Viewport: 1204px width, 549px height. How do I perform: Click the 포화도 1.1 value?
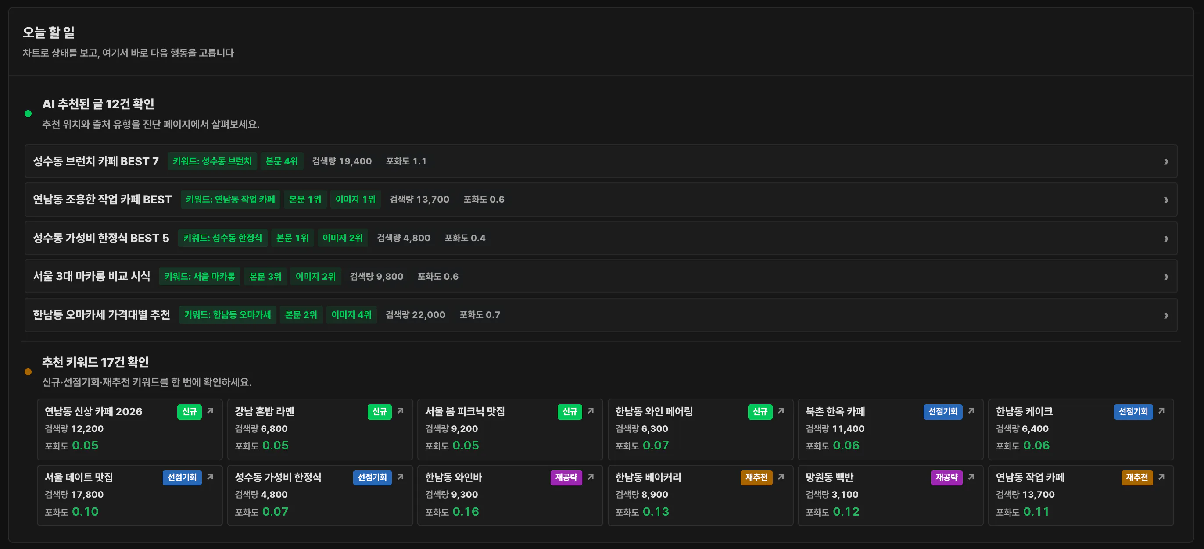click(x=406, y=161)
